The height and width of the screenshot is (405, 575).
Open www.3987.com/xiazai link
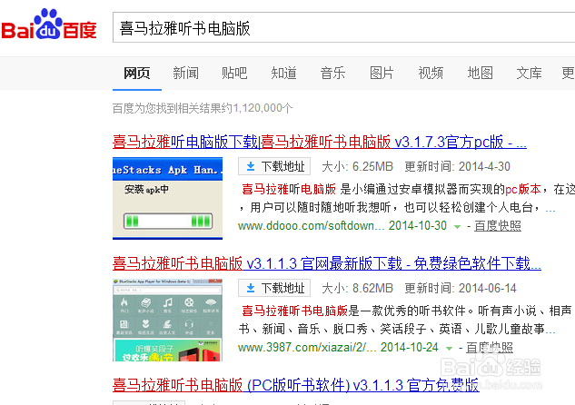tap(307, 347)
